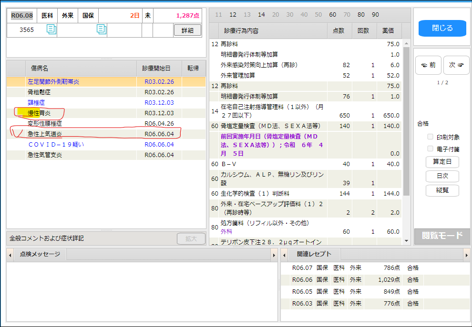Select 外来感染対策向上加算（再診） row
The image size is (472, 327).
point(306,65)
